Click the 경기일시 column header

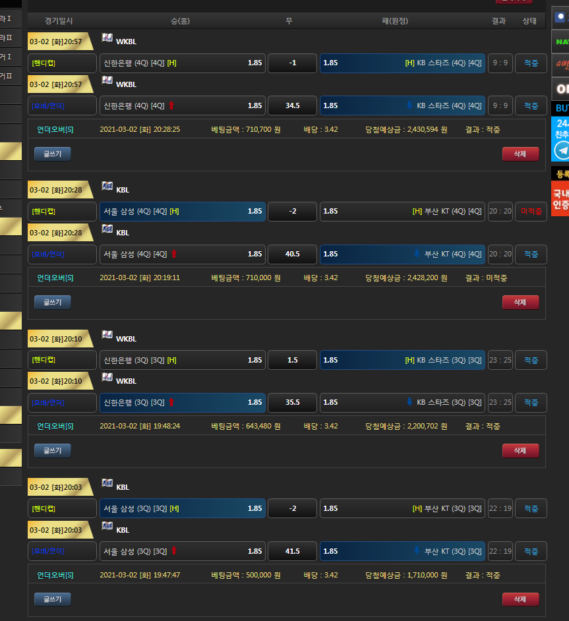[x=59, y=21]
